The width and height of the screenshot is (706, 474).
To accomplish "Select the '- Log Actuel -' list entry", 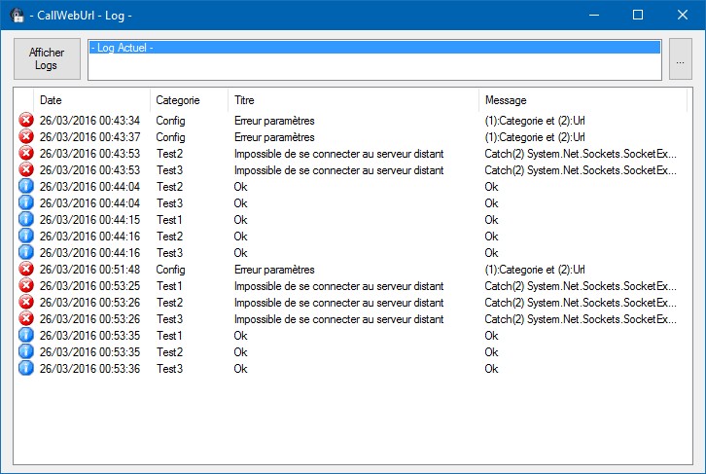I will [374, 48].
